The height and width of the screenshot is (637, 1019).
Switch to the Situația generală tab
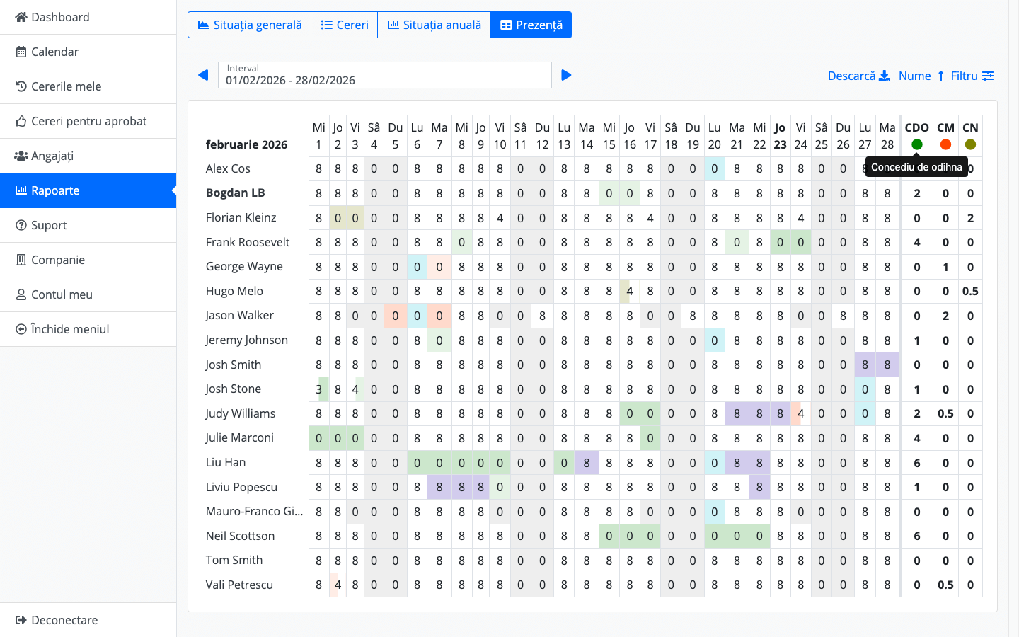pos(249,25)
